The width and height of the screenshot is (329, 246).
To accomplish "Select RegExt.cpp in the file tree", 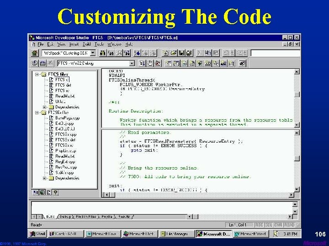I will pos(65,162).
